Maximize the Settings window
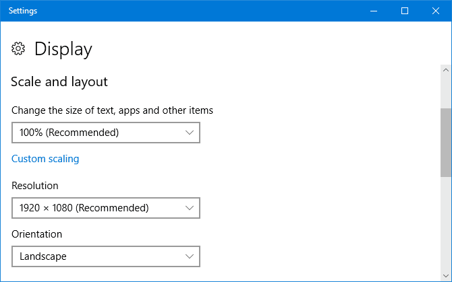Image resolution: width=452 pixels, height=282 pixels. click(405, 11)
